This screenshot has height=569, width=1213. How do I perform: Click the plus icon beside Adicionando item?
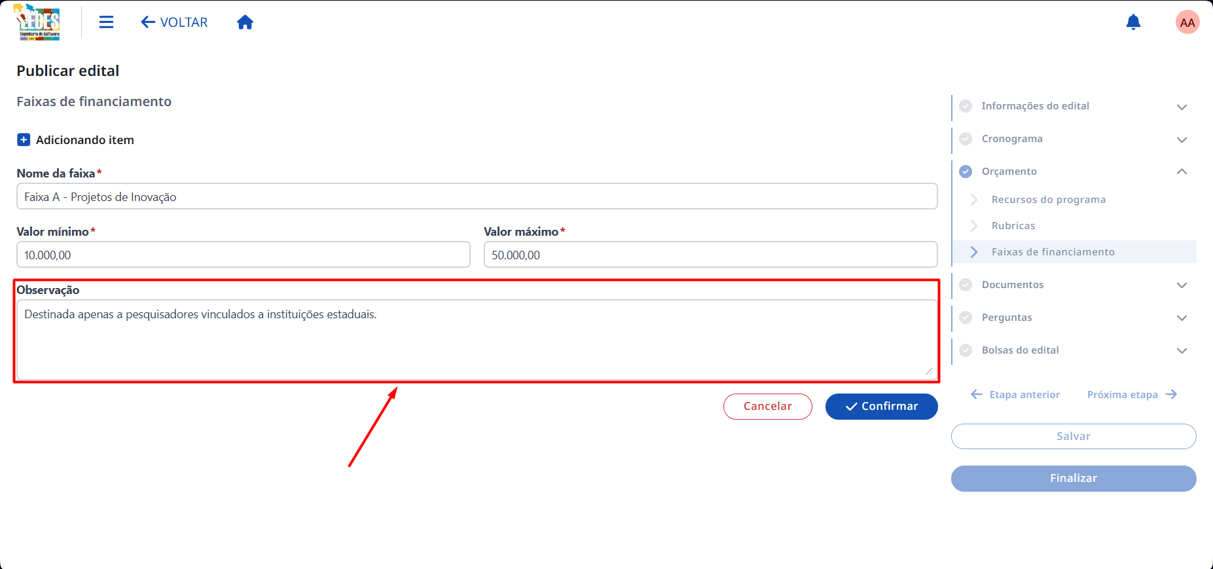click(24, 139)
